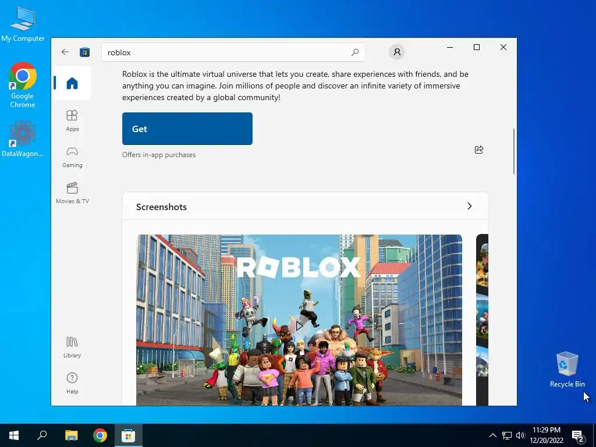Play the Roblox trailer video
This screenshot has width=596, height=447.
299,326
